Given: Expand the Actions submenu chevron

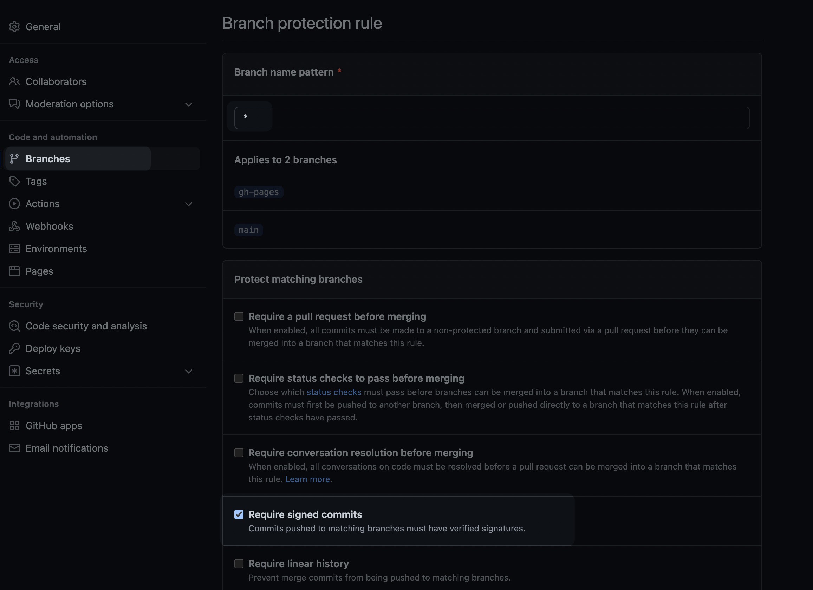Looking at the screenshot, I should tap(189, 204).
